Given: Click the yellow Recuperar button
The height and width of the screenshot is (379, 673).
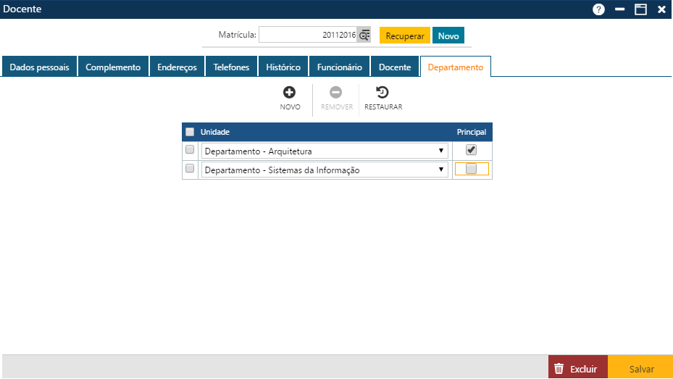Looking at the screenshot, I should tap(405, 36).
